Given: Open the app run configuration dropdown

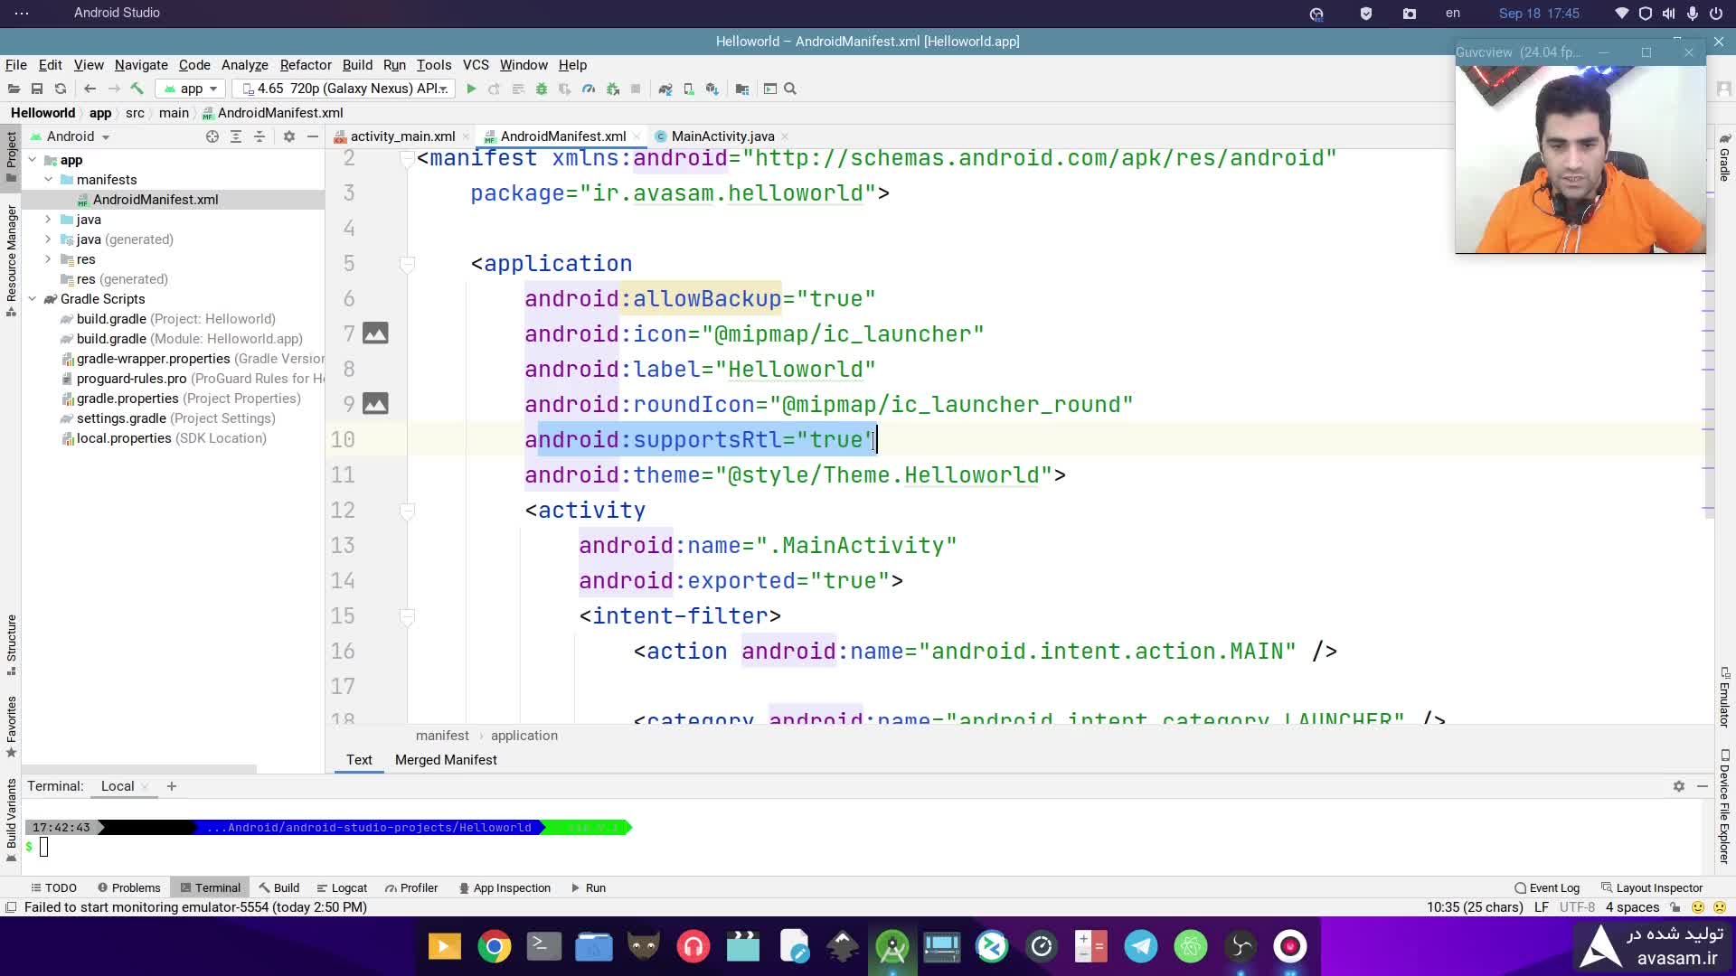Looking at the screenshot, I should click(x=191, y=89).
